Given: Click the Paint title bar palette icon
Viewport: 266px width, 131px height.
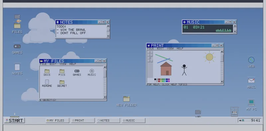Looking at the screenshot, I should [149, 45].
